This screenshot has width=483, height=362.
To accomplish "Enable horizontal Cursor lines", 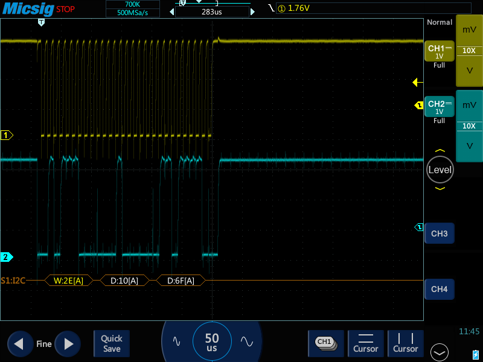I will [x=366, y=343].
